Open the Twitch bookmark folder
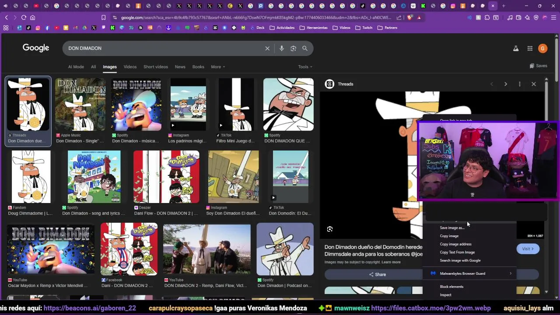 [364, 28]
